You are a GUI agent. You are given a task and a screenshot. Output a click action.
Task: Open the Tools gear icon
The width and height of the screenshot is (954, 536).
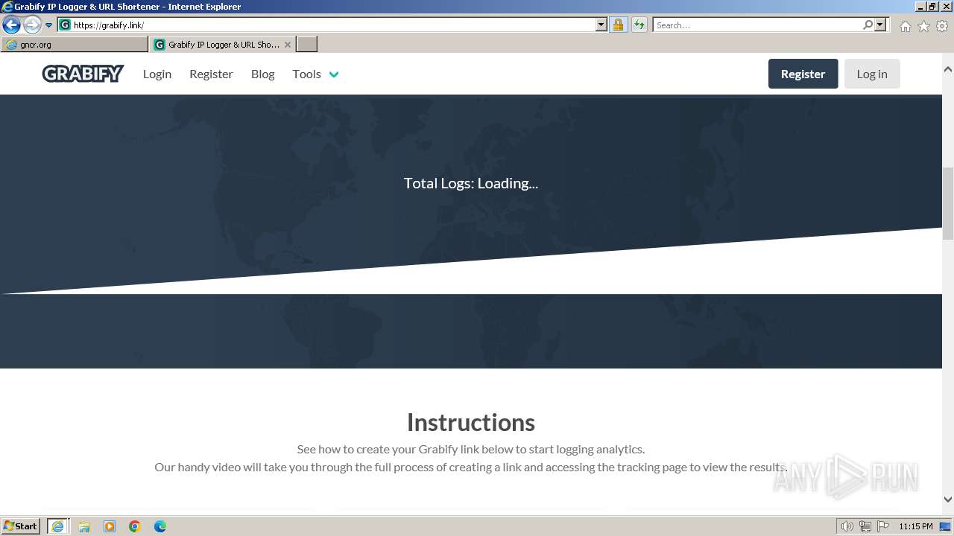click(x=942, y=26)
